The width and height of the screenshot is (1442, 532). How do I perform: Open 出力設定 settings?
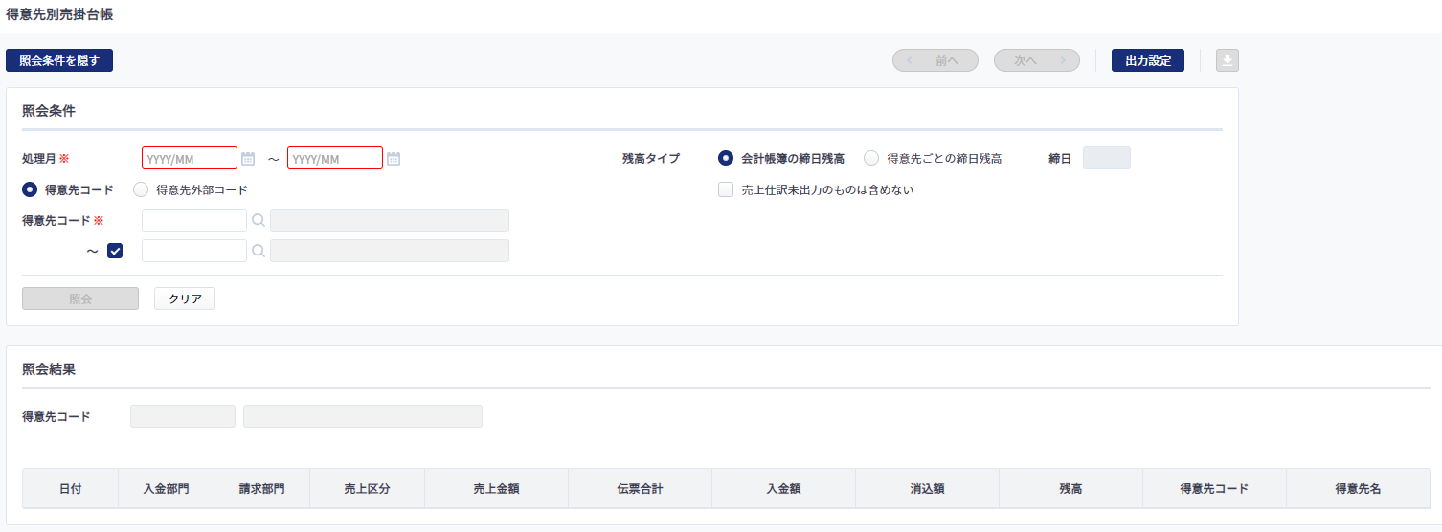point(1148,60)
